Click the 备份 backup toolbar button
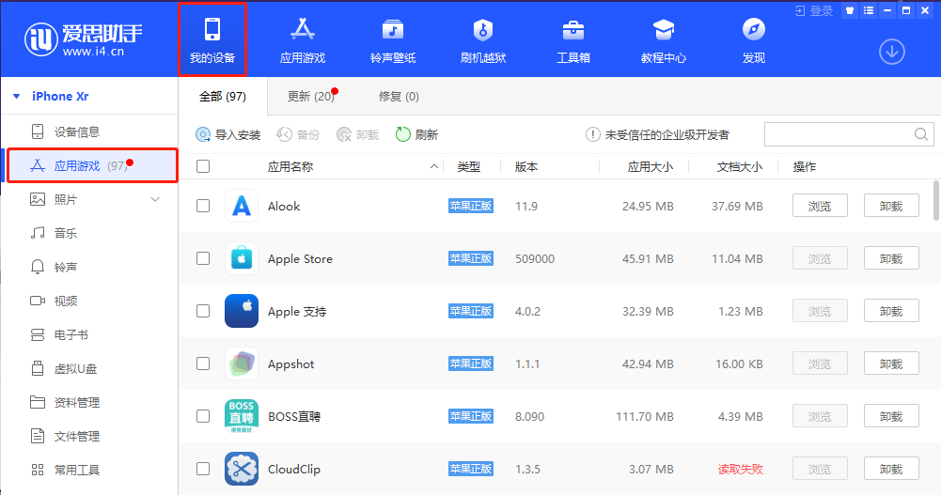 (298, 135)
